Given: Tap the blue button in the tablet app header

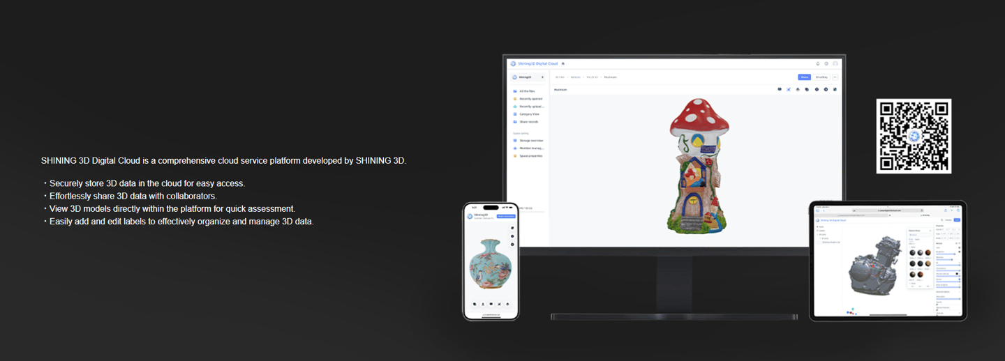Looking at the screenshot, I should 957,220.
